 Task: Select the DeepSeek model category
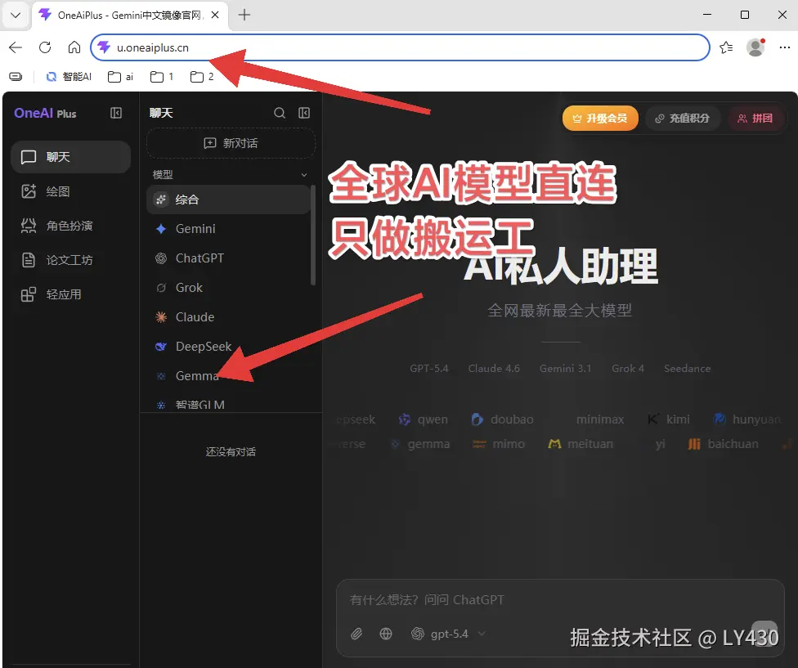(x=228, y=347)
